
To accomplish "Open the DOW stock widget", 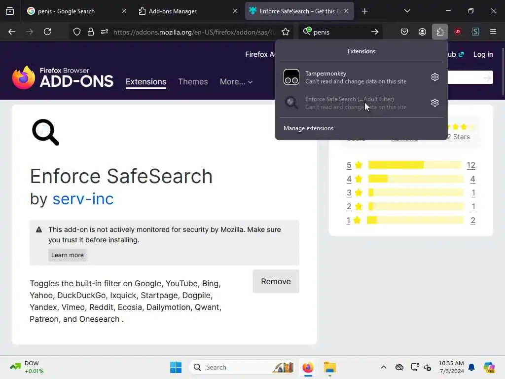I will (27, 367).
